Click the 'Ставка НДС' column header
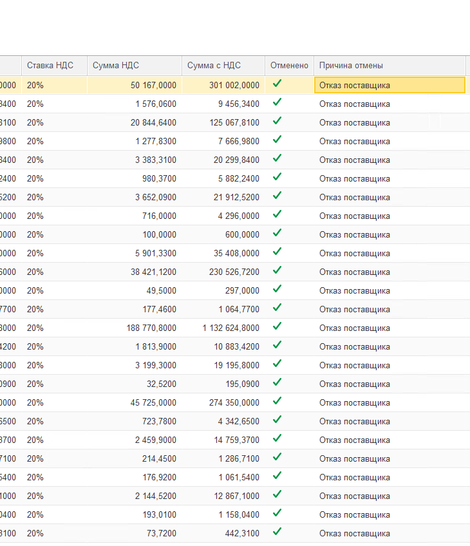Screen dimensions: 470x546 tap(50, 65)
